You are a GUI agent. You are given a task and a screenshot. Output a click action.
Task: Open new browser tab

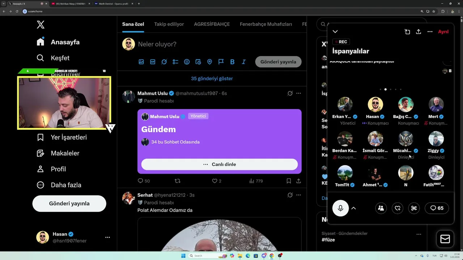coord(139,4)
